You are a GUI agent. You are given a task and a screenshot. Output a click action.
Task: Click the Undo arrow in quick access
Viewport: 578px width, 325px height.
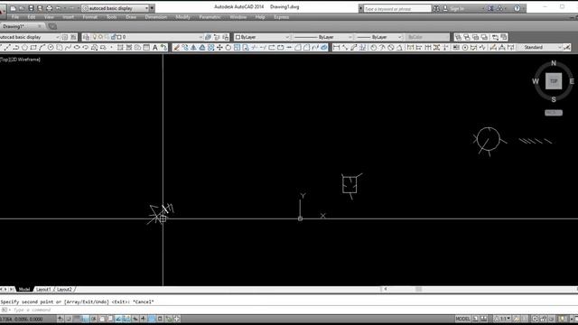point(58,8)
